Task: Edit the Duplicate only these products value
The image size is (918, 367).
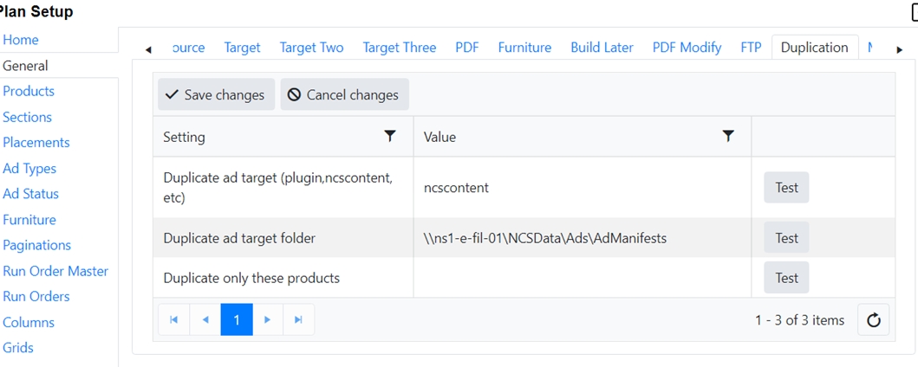Action: pos(581,278)
